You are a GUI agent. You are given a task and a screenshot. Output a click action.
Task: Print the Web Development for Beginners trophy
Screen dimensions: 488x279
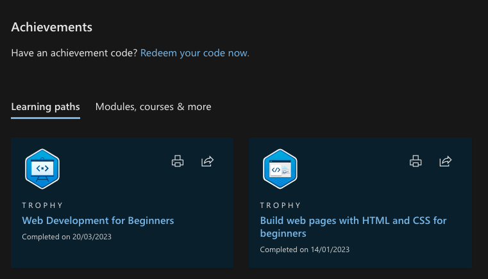tap(178, 161)
